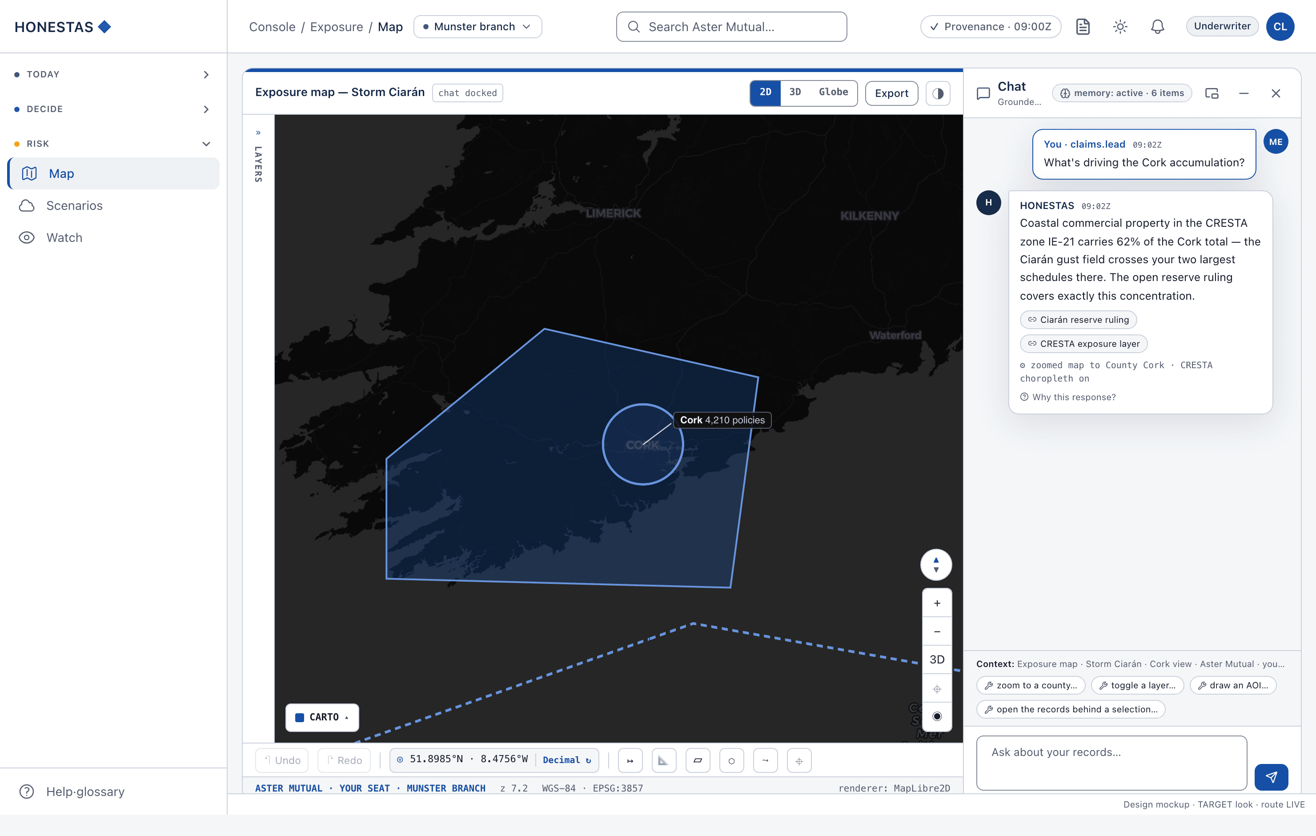Choose toggle a layer suggestion
Viewport: 1316px width, 836px height.
1137,686
